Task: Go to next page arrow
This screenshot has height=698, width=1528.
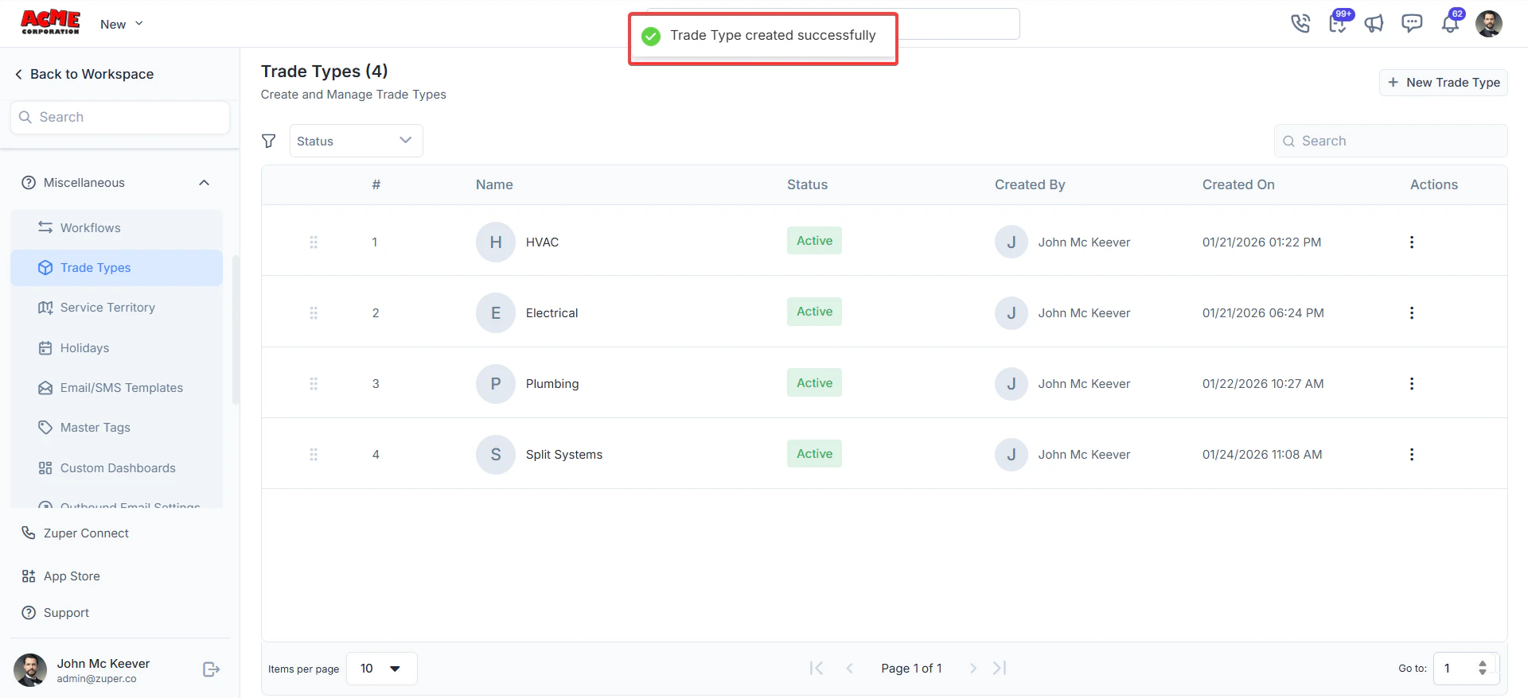Action: pos(973,669)
